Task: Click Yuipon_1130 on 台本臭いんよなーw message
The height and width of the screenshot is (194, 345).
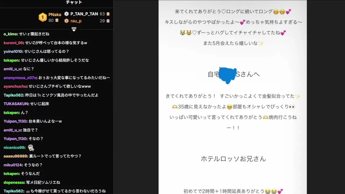Action: pos(15,121)
